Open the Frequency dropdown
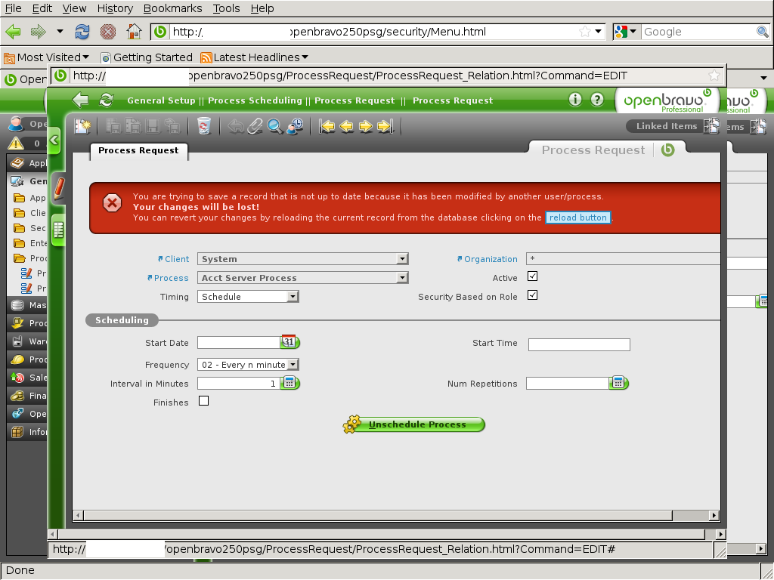Viewport: 774px width, 580px height. tap(293, 365)
